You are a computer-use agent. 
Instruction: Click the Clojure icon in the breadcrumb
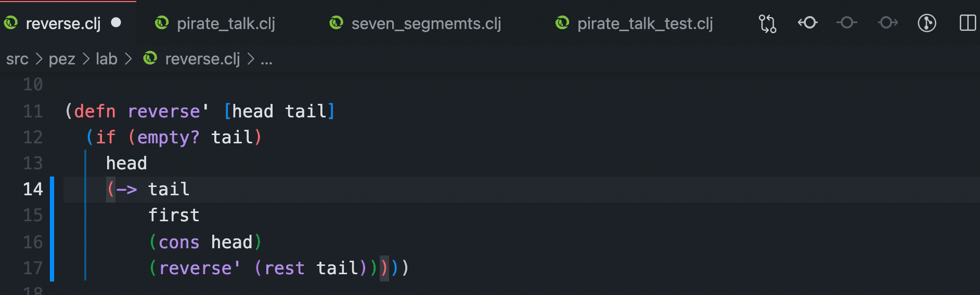coord(150,59)
